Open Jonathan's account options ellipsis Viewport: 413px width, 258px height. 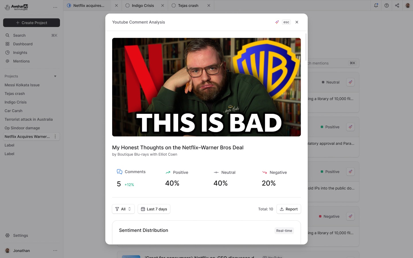click(55, 251)
